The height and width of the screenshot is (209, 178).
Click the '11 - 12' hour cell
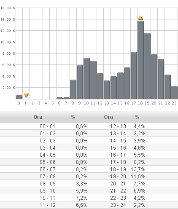coord(48,205)
